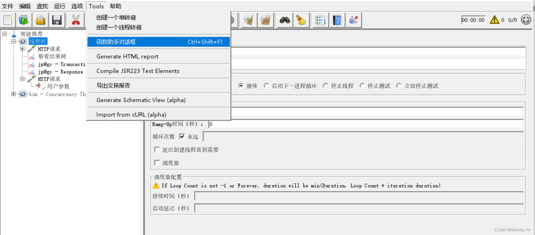This screenshot has height=235, width=535.
Task: Open the Templates icon in toolbar
Action: click(24, 20)
